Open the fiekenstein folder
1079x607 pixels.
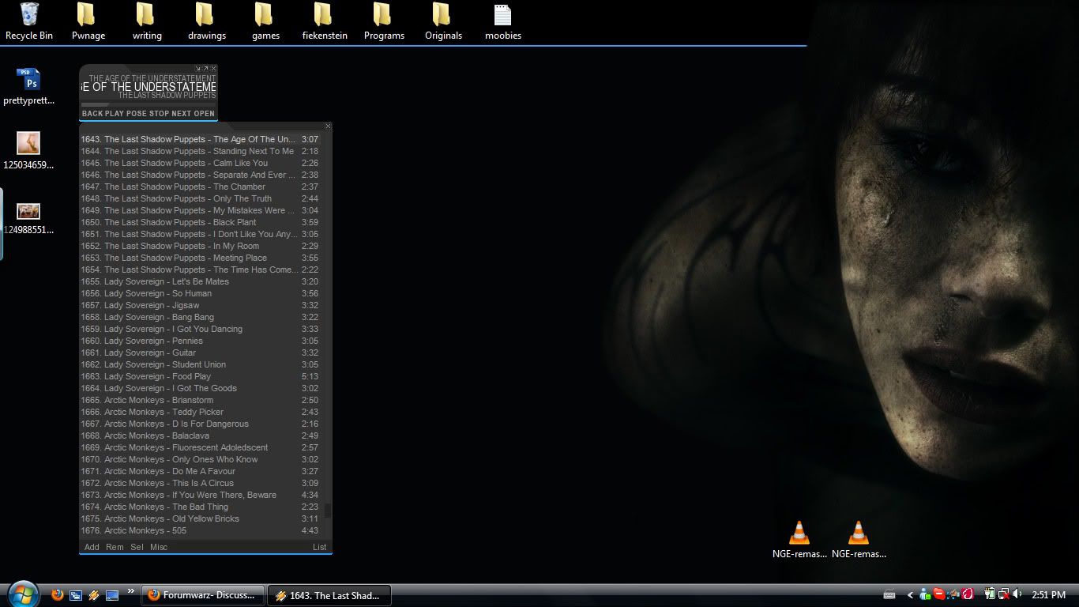[x=325, y=21]
